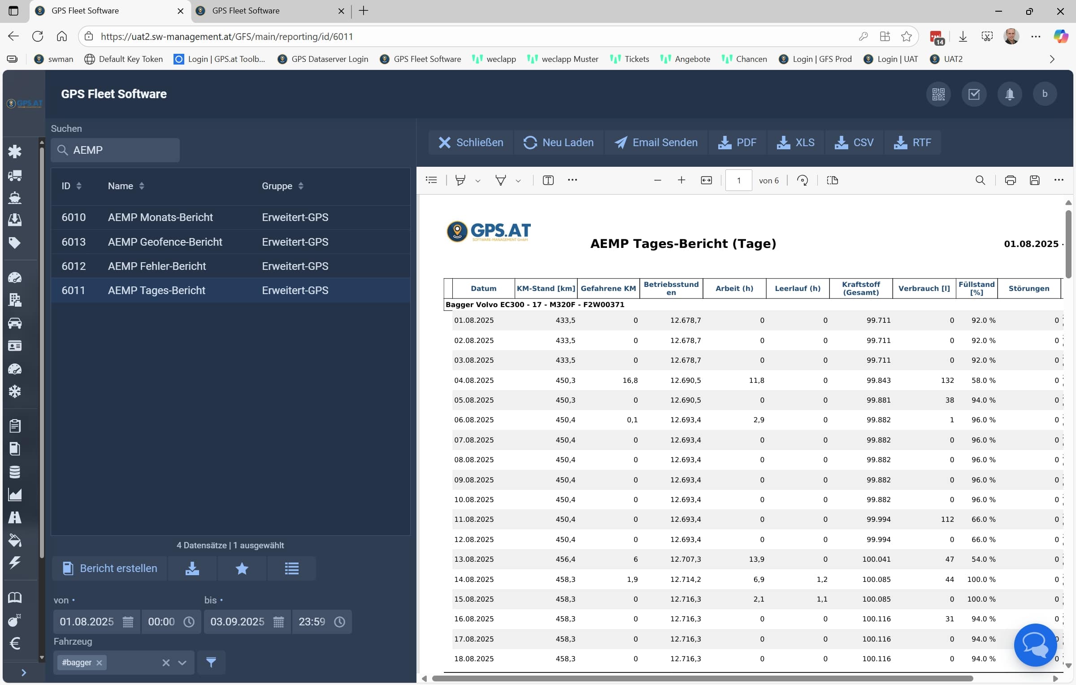Click the QR code icon in header
Image resolution: width=1076 pixels, height=685 pixels.
(938, 94)
